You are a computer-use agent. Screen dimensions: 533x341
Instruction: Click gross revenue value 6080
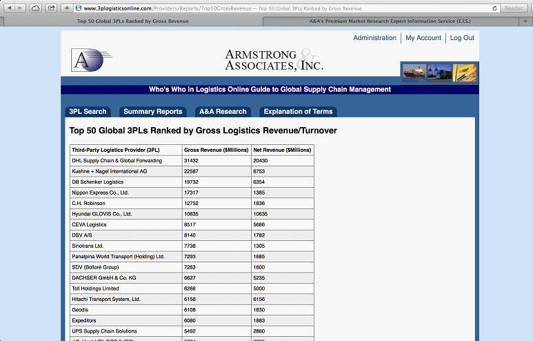point(190,320)
